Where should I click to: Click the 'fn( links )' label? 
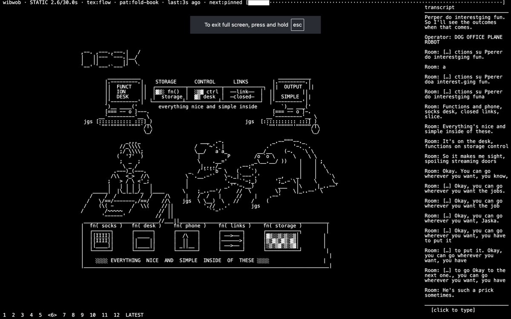[235, 225]
